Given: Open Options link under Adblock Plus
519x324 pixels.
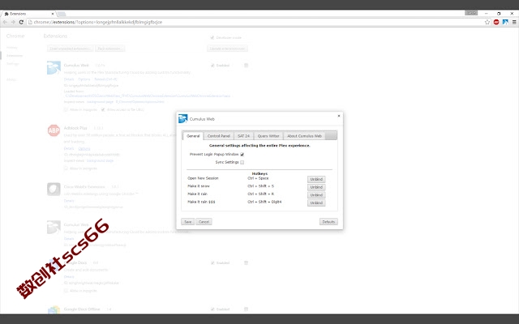Looking at the screenshot, I should pos(84,148).
